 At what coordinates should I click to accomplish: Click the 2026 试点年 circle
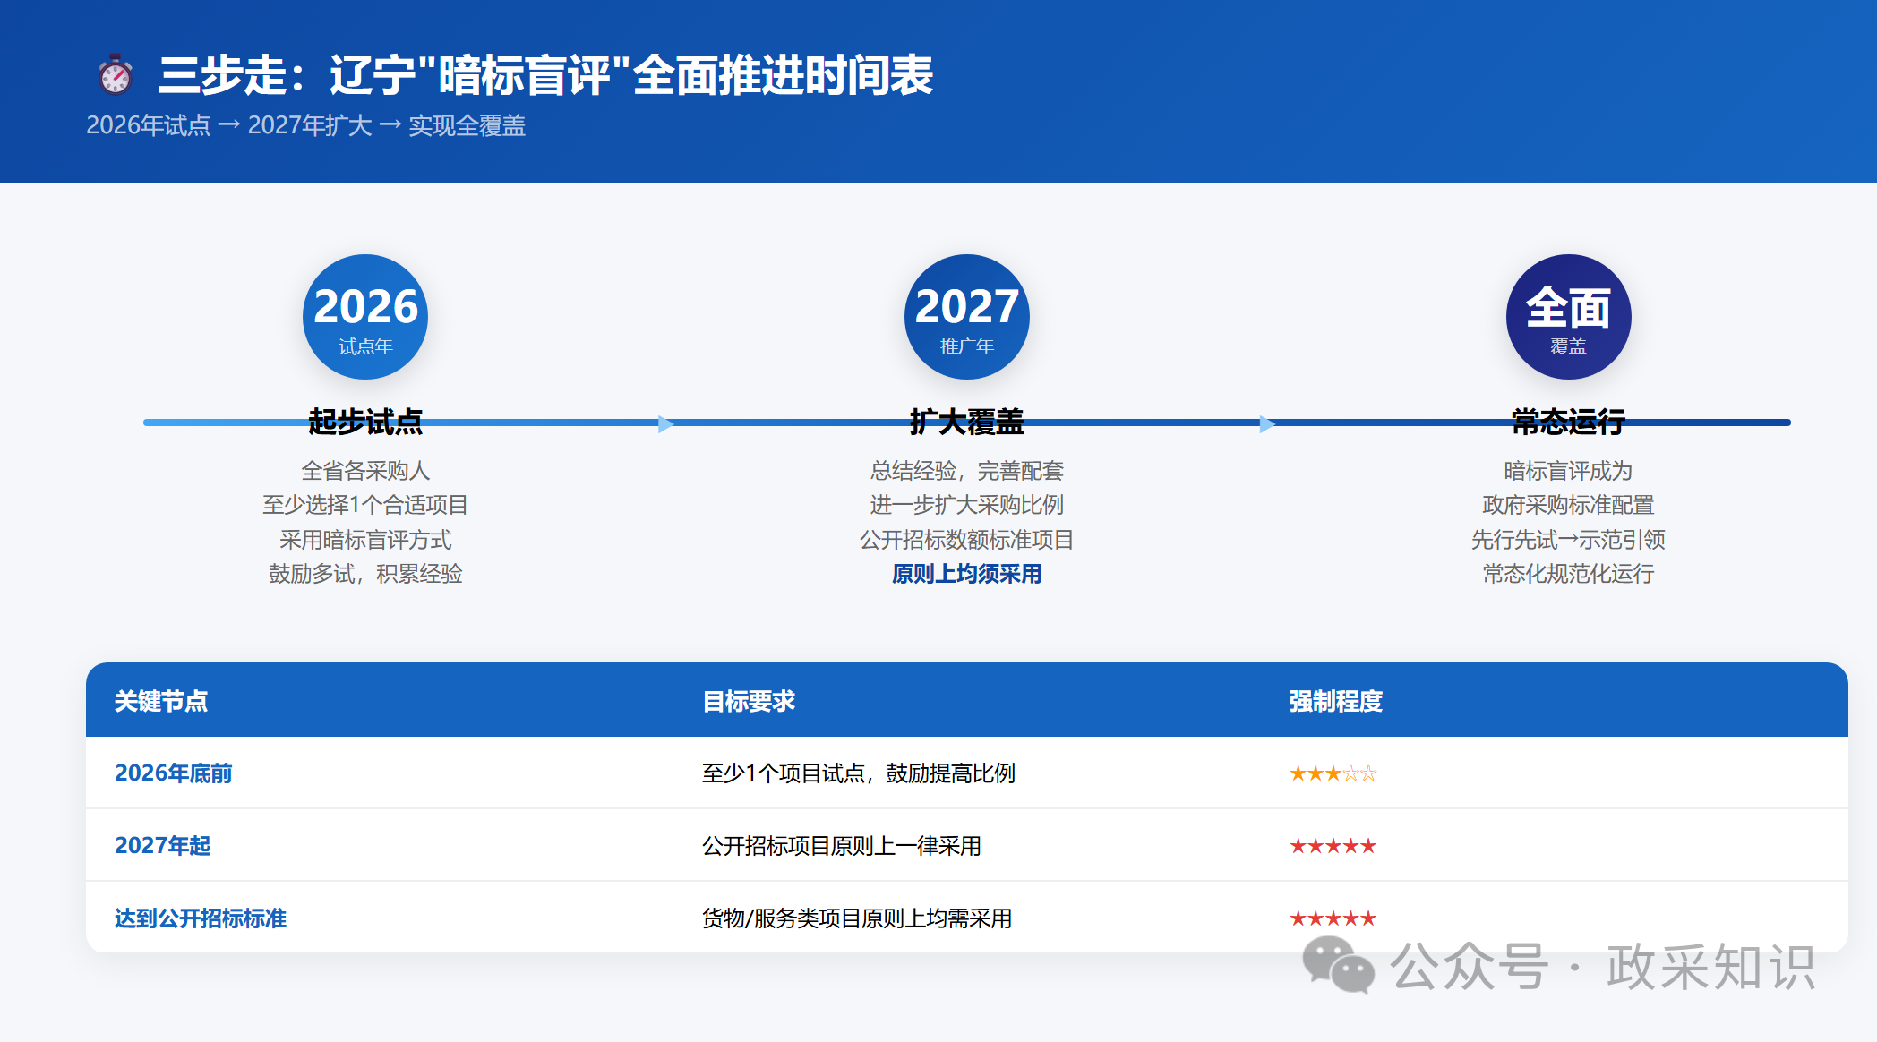(x=365, y=317)
